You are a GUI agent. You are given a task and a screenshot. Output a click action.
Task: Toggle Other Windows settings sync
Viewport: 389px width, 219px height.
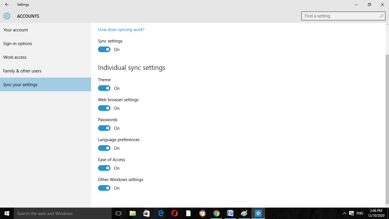point(104,188)
